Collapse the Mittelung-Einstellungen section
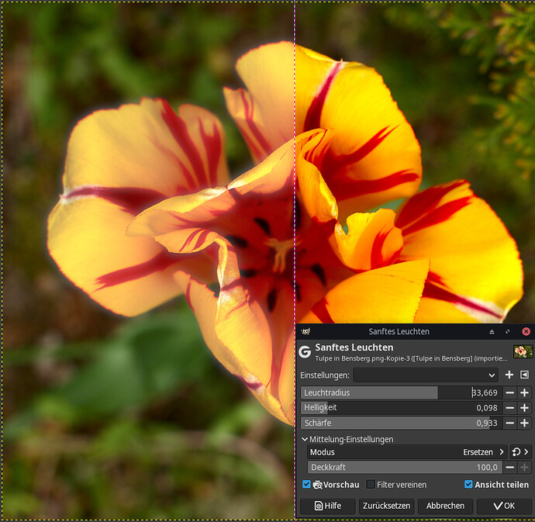535x522 pixels. click(x=305, y=439)
